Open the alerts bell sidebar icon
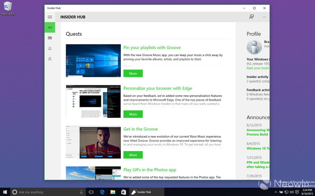 pyautogui.click(x=50, y=48)
